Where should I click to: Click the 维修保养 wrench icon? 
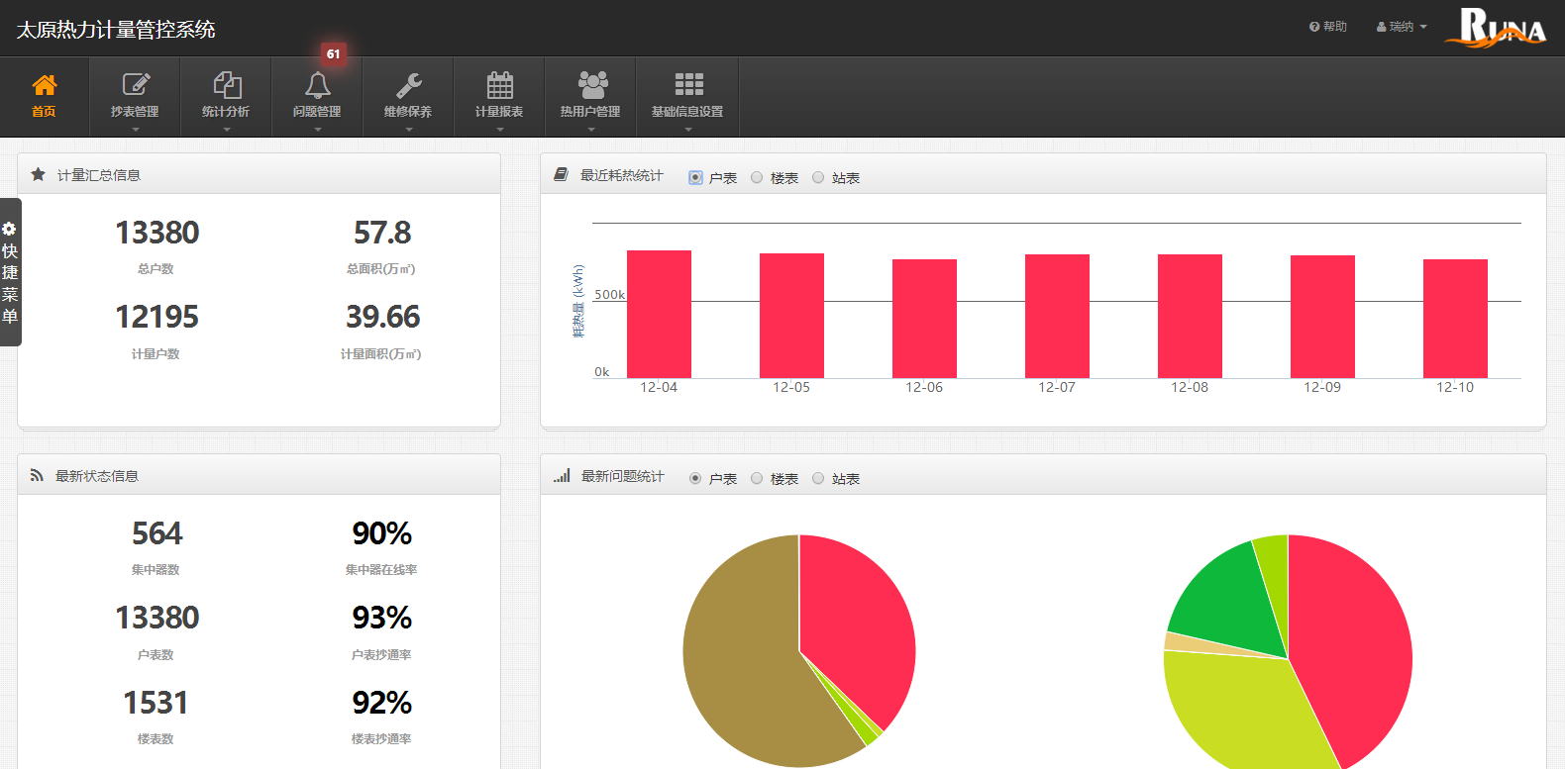coord(408,85)
